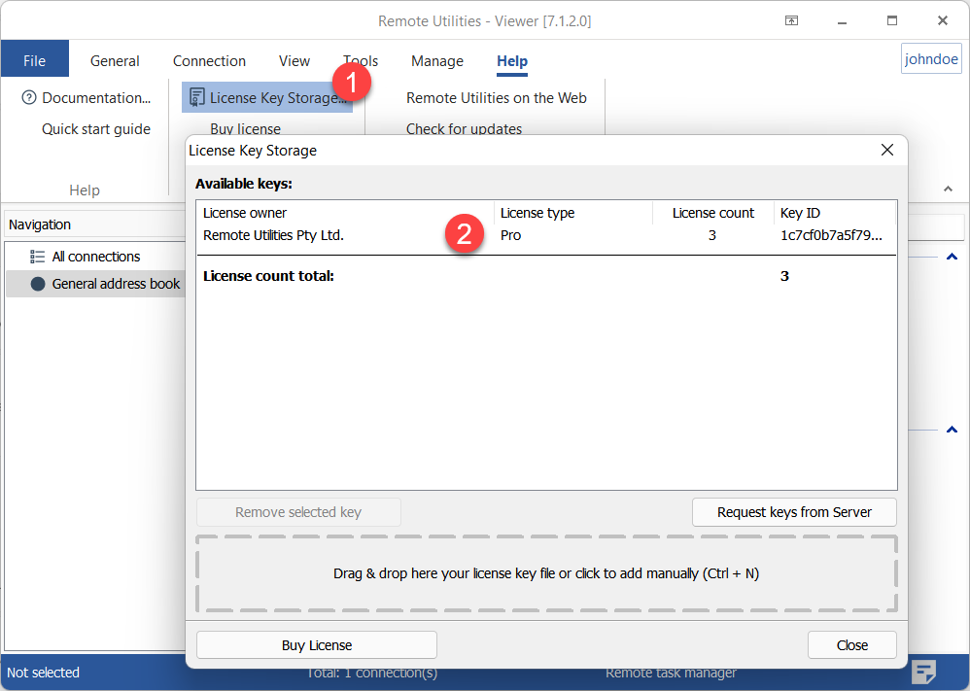Click Check for updates in ribbon
Viewport: 970px width, 691px height.
pyautogui.click(x=464, y=128)
